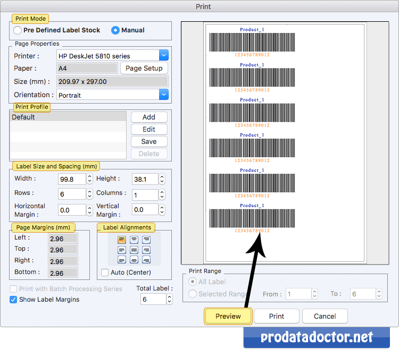Select bottom-right label alignment icon
Viewport: 399px width, 349px height.
click(146, 260)
